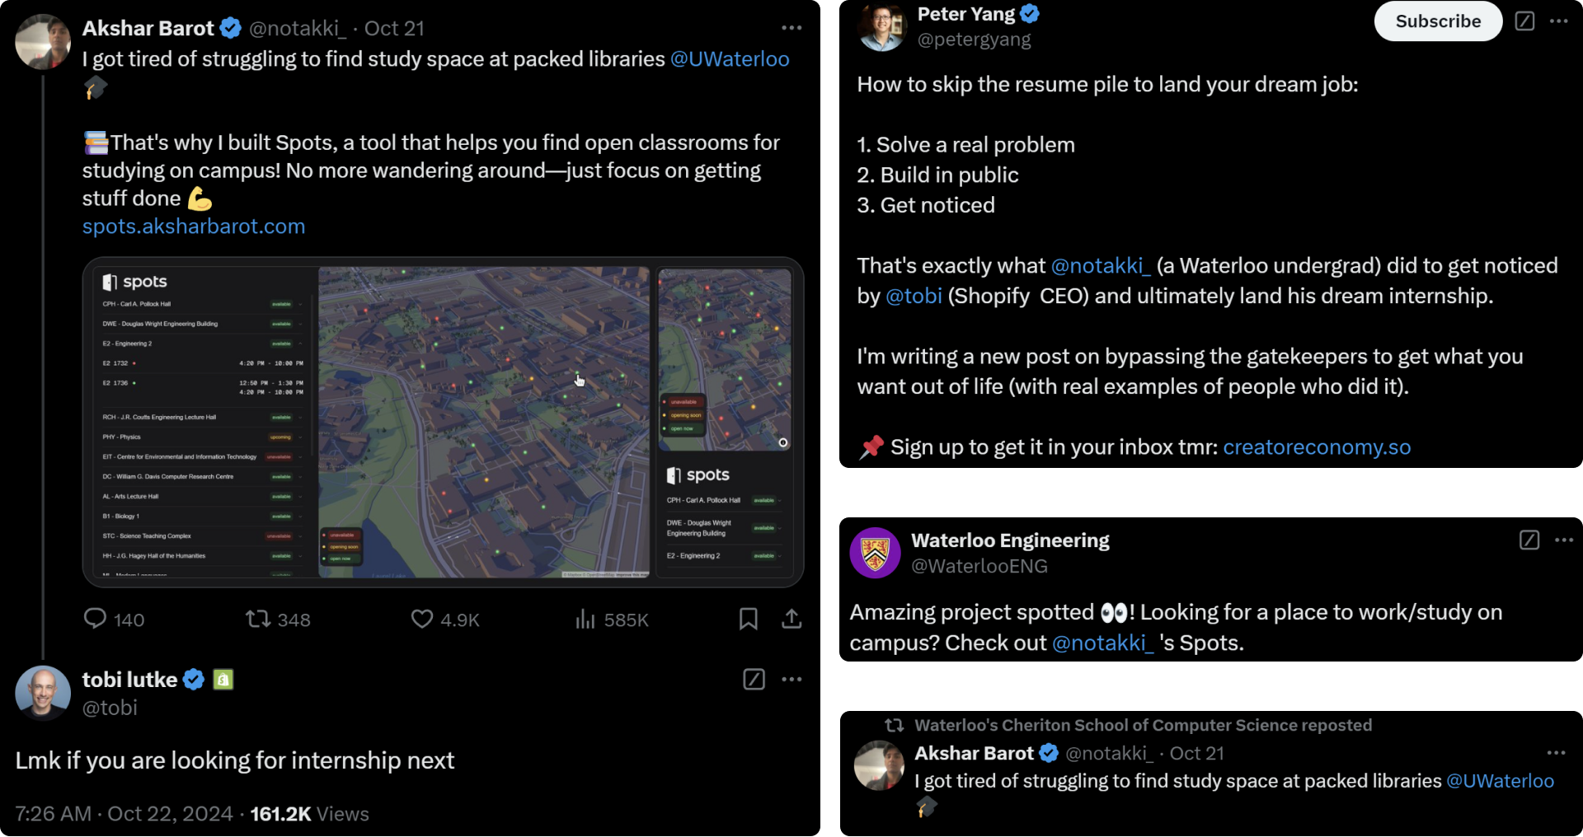This screenshot has height=837, width=1583.
Task: Open more options on Waterloo Engineering tweet
Action: pyautogui.click(x=1563, y=540)
